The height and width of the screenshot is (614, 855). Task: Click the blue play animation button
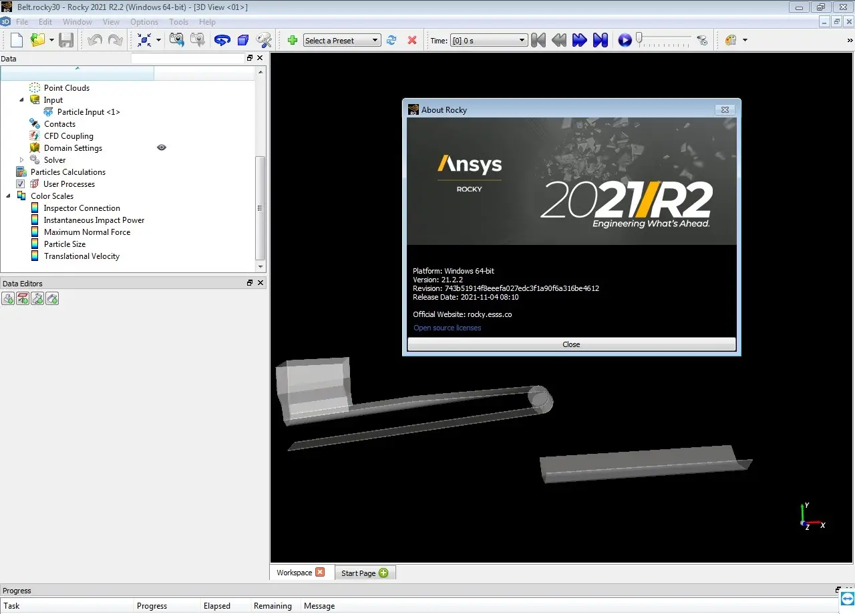pos(625,40)
